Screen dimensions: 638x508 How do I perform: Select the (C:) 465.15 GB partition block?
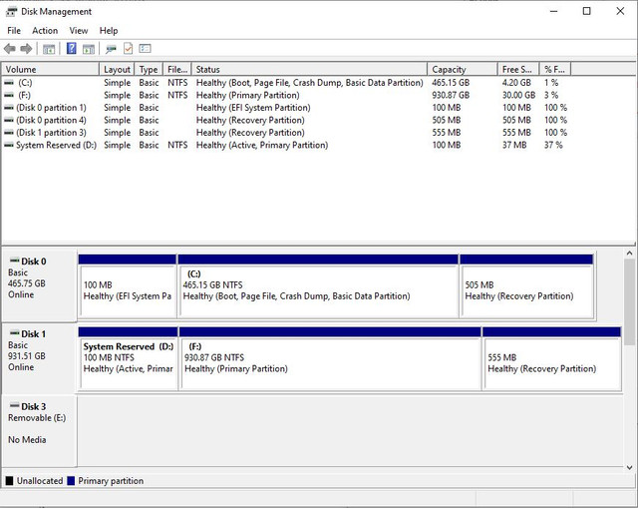318,286
